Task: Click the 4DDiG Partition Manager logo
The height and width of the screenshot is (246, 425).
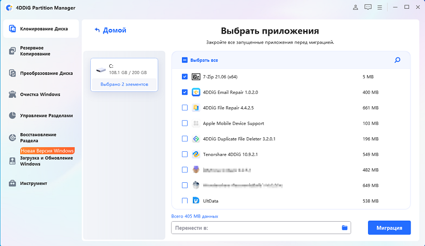Action: pyautogui.click(x=9, y=8)
